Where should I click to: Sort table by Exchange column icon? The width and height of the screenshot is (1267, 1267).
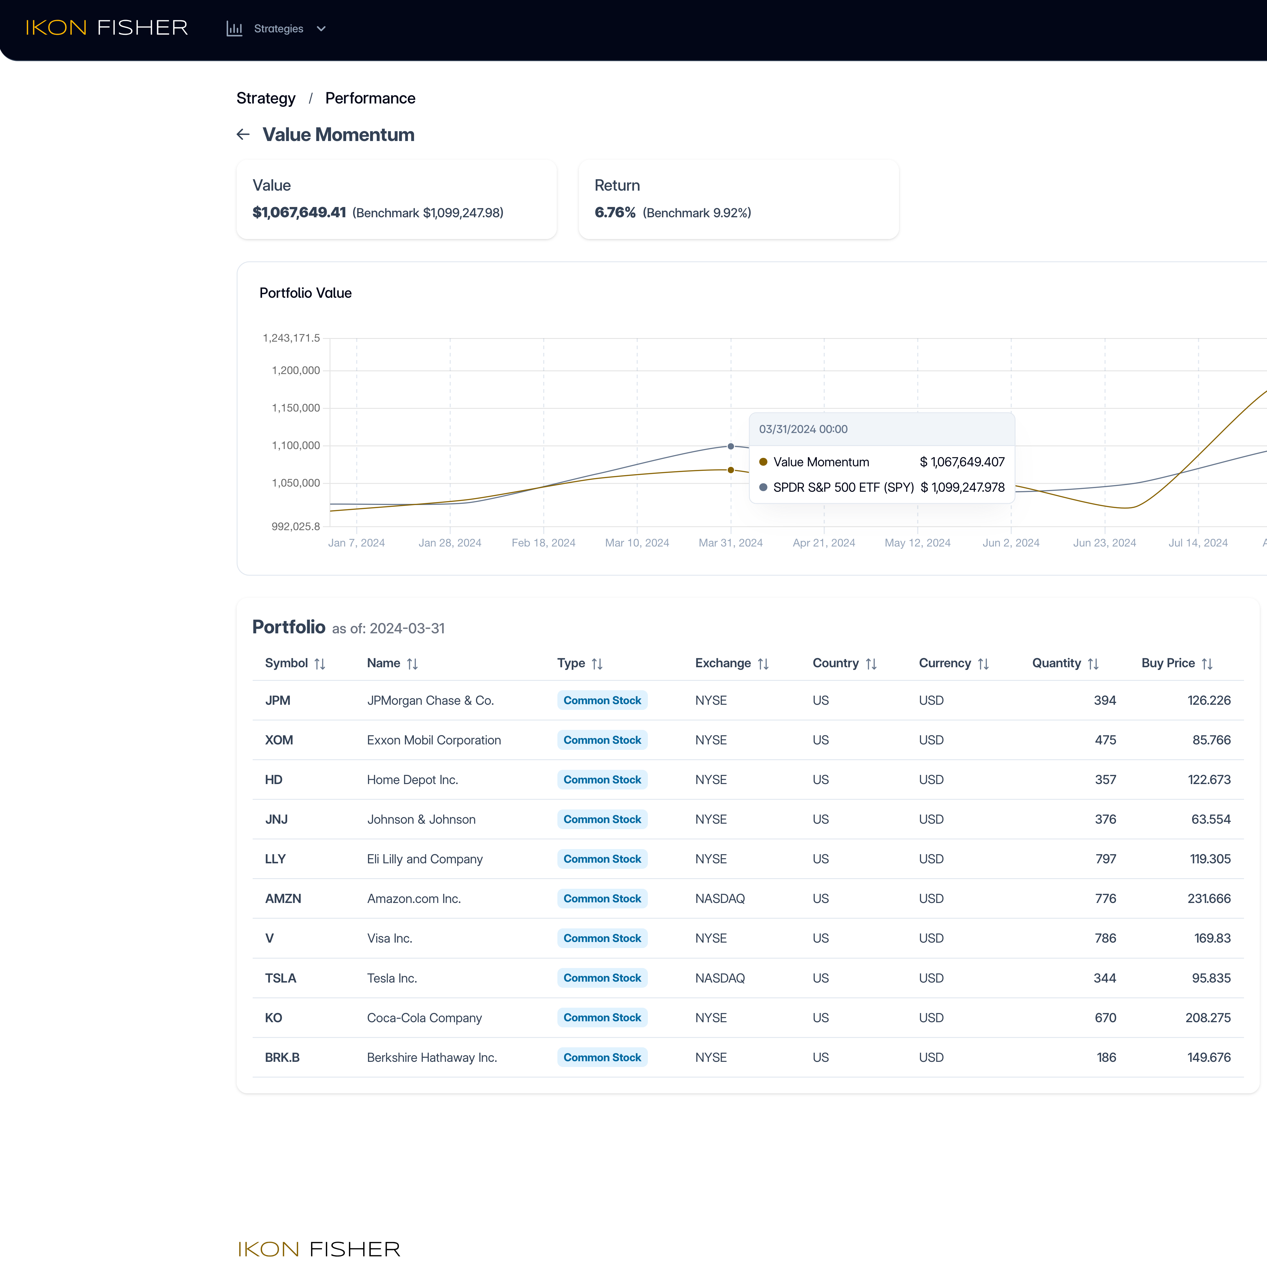pyautogui.click(x=763, y=664)
